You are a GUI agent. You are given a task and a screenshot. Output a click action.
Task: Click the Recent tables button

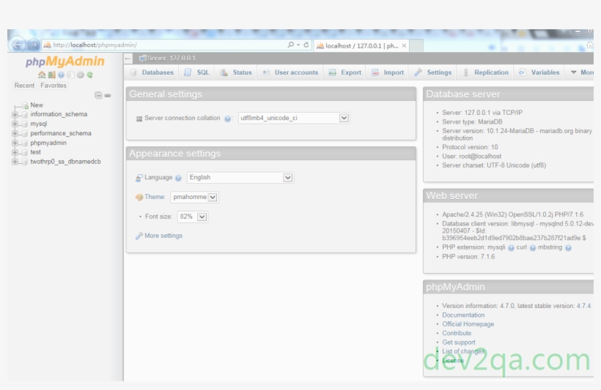tap(24, 86)
